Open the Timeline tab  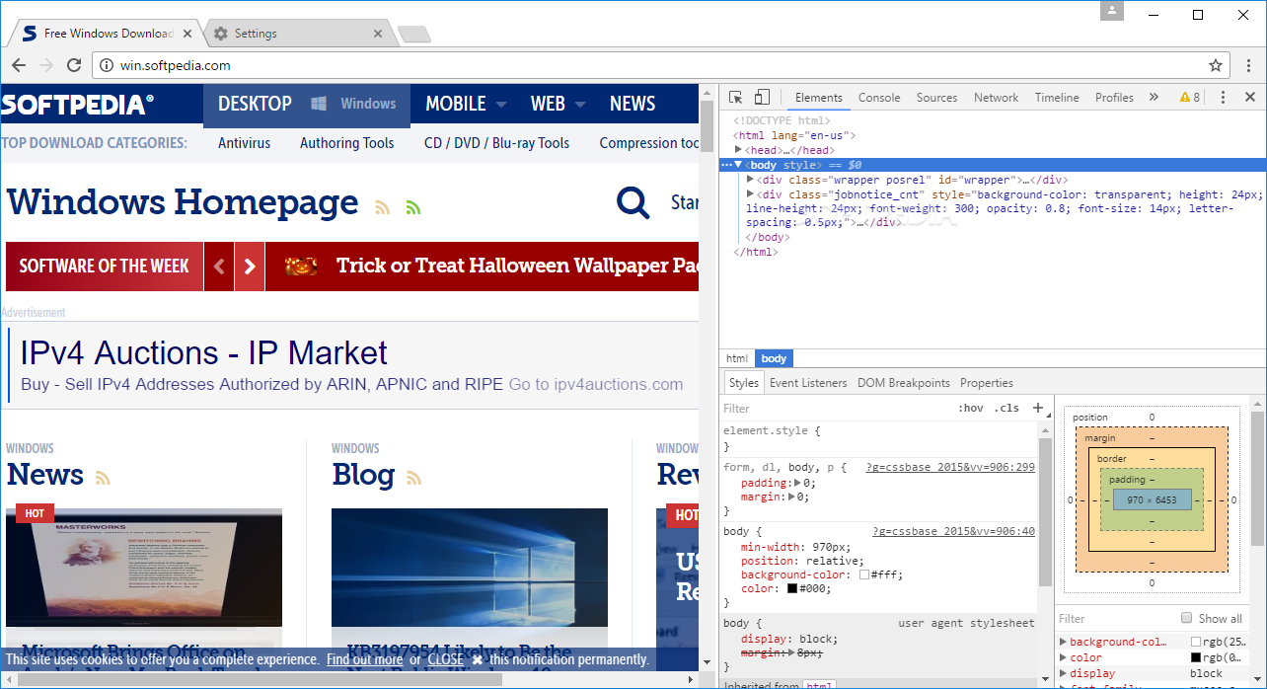pyautogui.click(x=1057, y=98)
